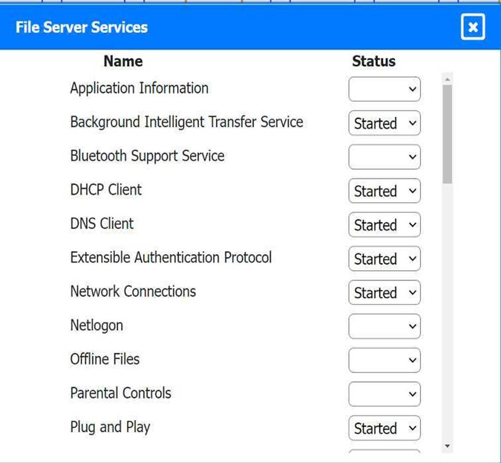The height and width of the screenshot is (463, 501).
Task: Open Background Intelligent Transfer Service status dropdown
Action: coord(384,123)
